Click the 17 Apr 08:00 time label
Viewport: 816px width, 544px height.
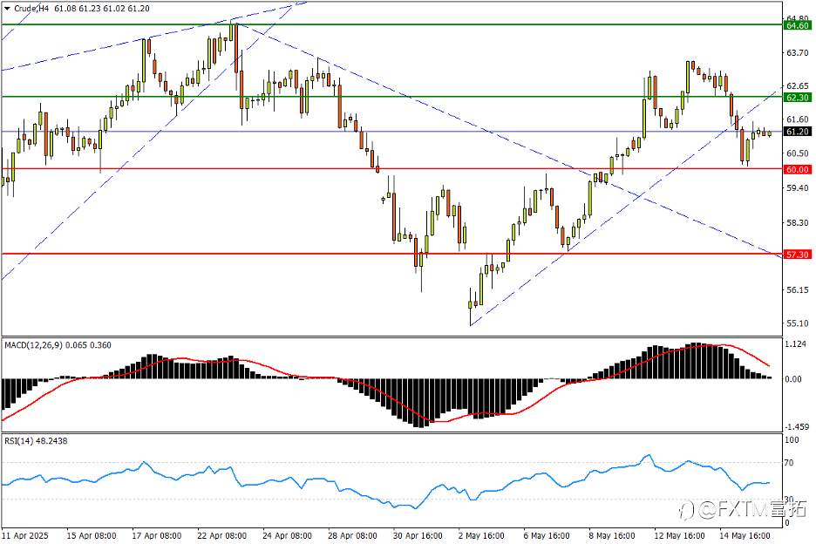point(157,535)
